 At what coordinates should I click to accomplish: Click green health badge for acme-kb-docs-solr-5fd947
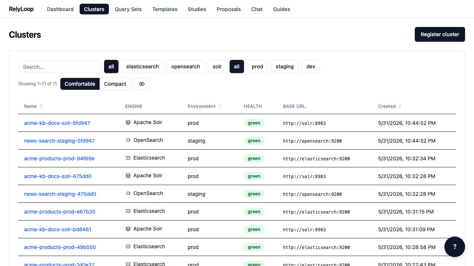pyautogui.click(x=254, y=123)
